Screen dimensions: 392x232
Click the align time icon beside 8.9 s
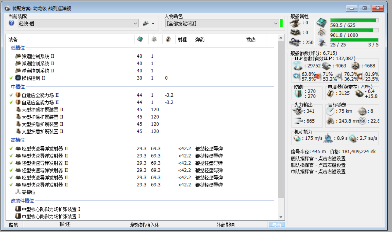click(328, 138)
